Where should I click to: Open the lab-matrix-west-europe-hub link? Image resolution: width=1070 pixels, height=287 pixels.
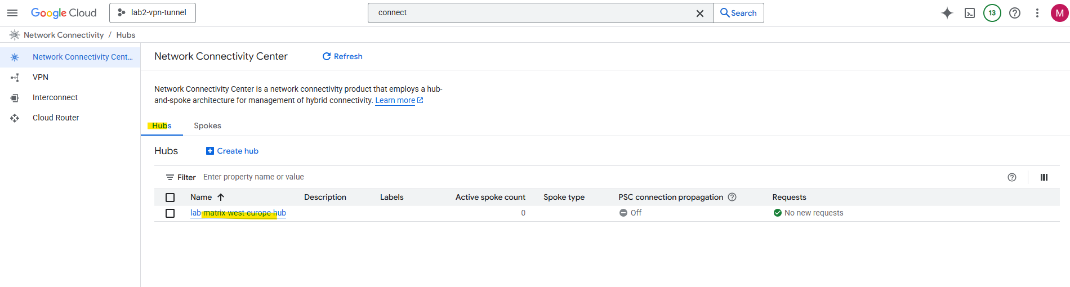[x=238, y=213]
